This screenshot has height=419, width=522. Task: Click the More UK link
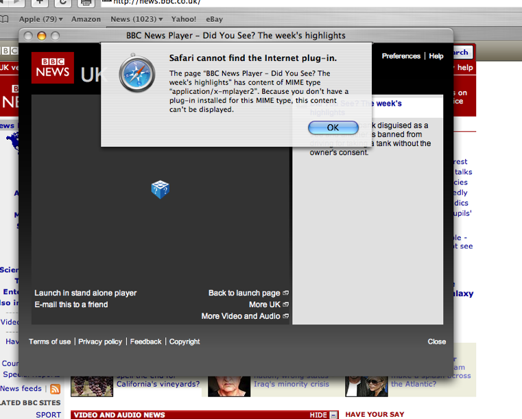pyautogui.click(x=265, y=304)
